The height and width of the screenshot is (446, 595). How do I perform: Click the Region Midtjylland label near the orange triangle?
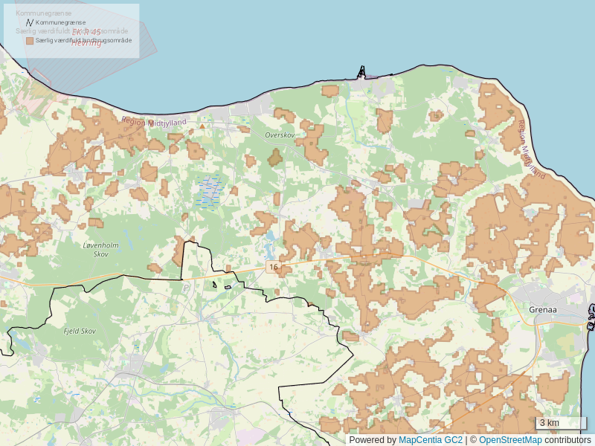coord(155,122)
